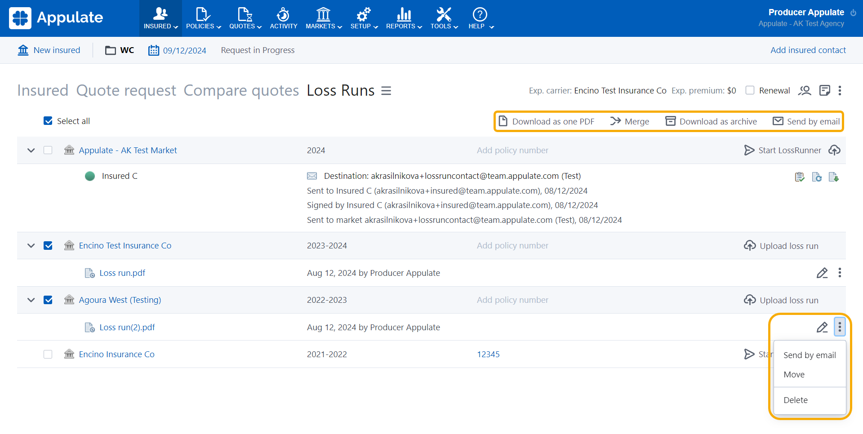Viewport: 863px width, 434px height.
Task: Select Move in the context menu
Action: [x=794, y=374]
